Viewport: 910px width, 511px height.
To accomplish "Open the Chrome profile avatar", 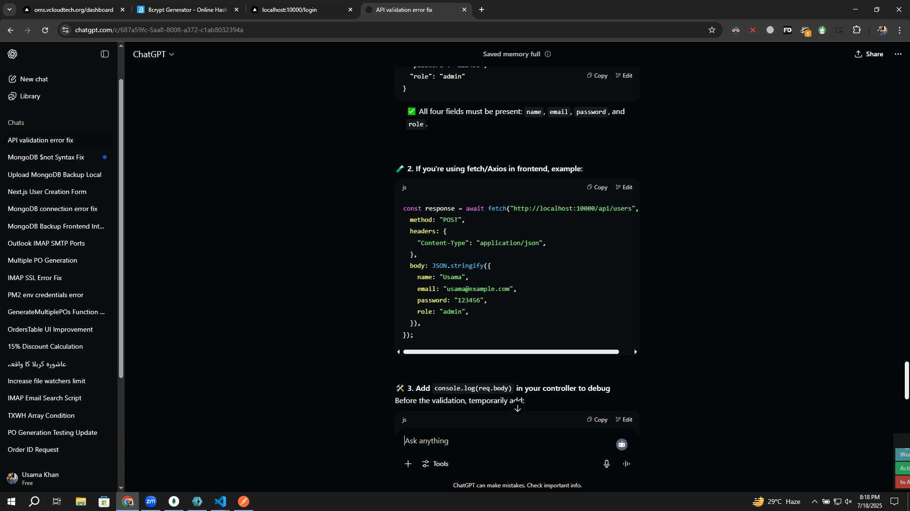I will [x=882, y=30].
